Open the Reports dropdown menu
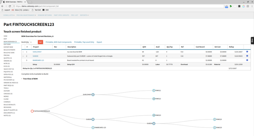254x136 pixels. click(84, 15)
